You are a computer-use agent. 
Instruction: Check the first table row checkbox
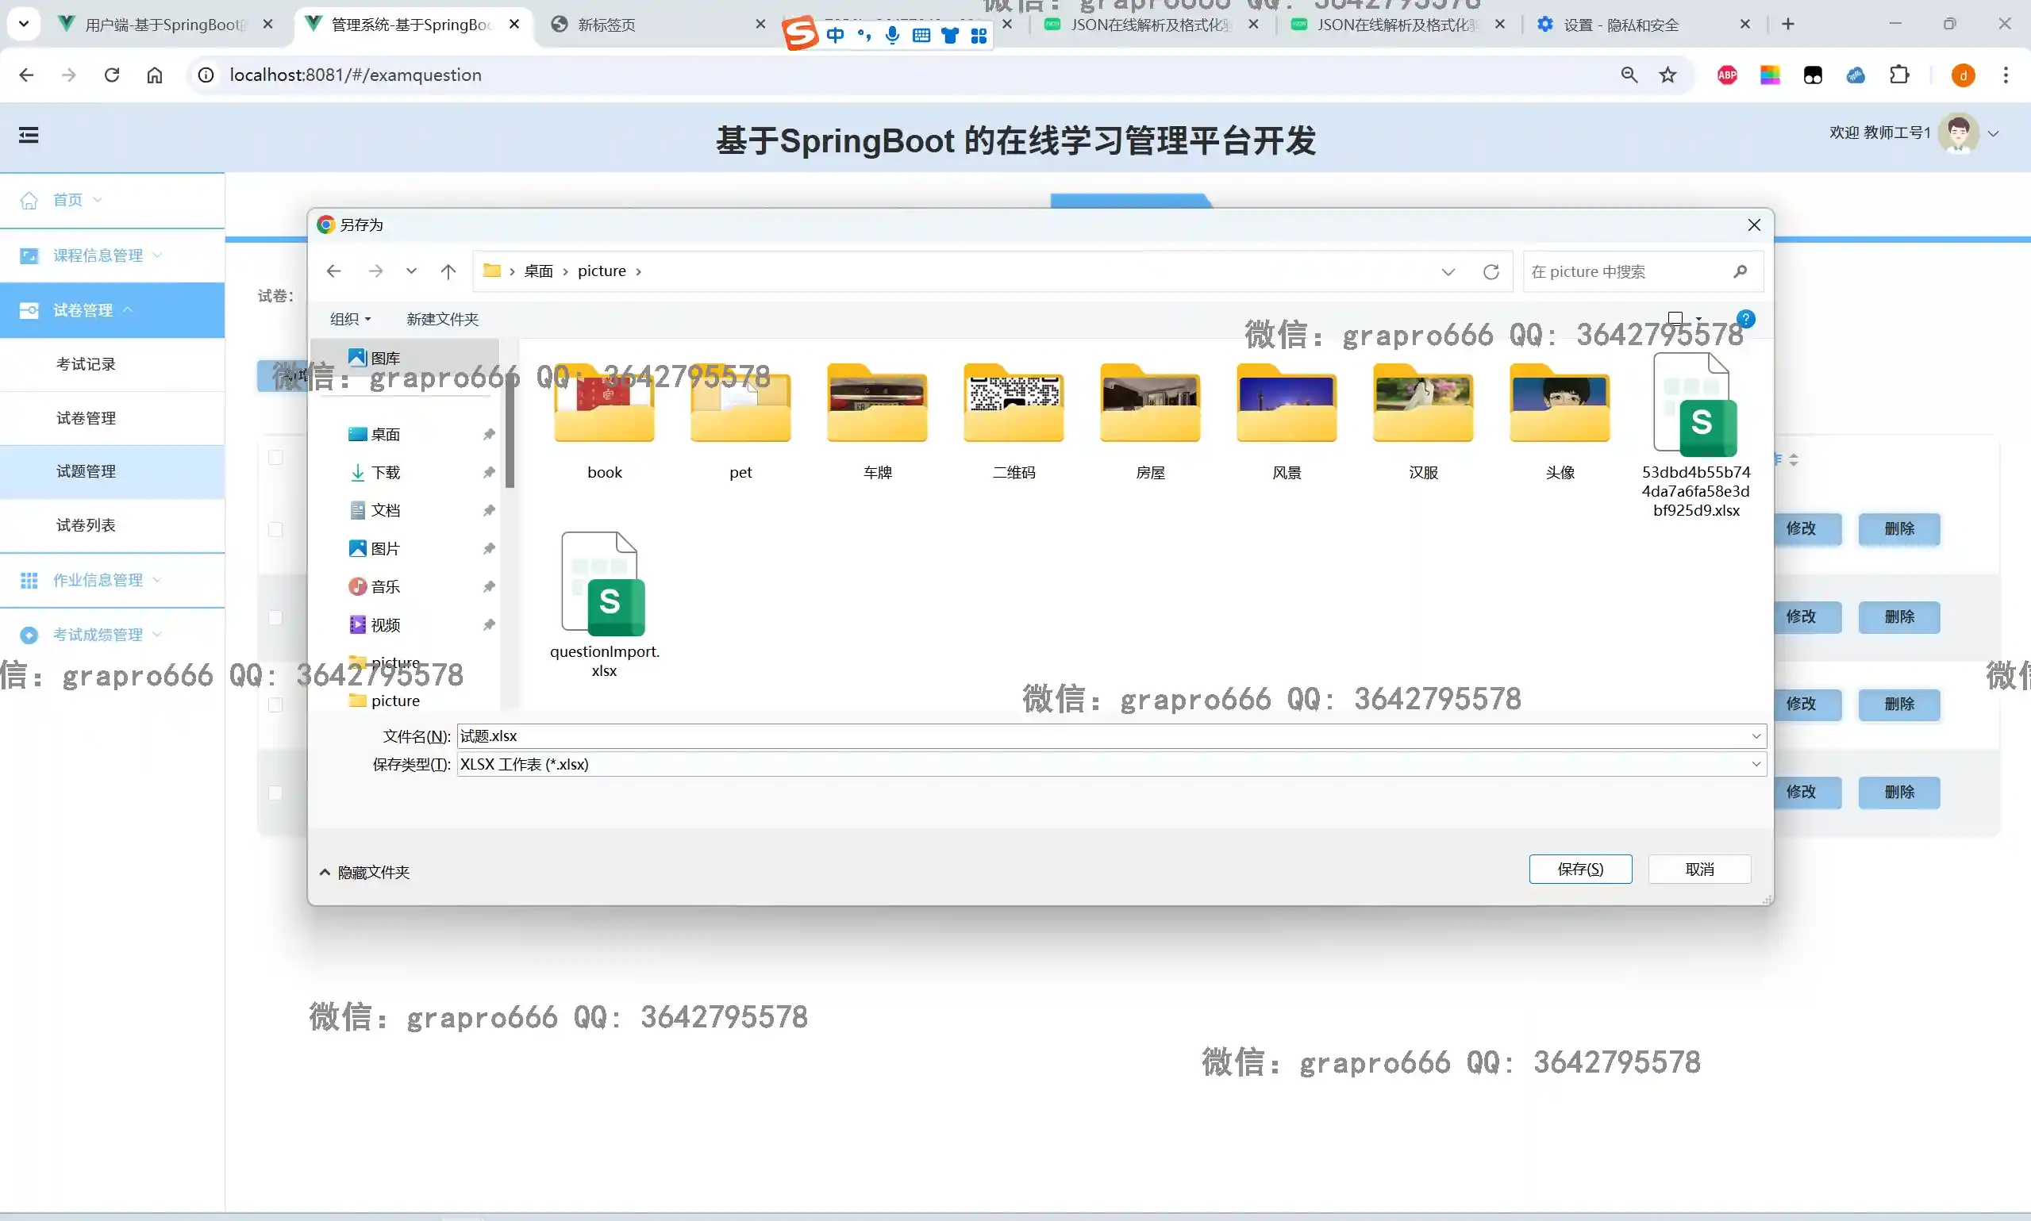click(275, 529)
